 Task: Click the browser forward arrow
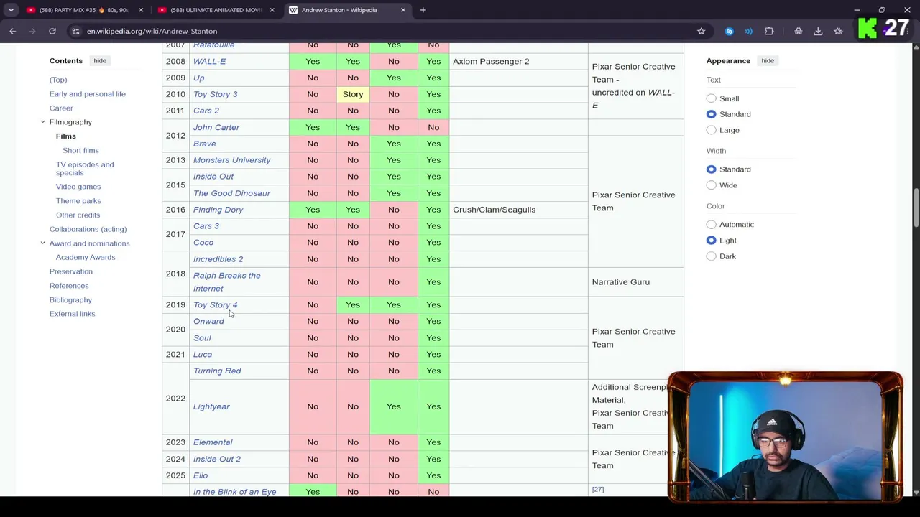tap(32, 31)
